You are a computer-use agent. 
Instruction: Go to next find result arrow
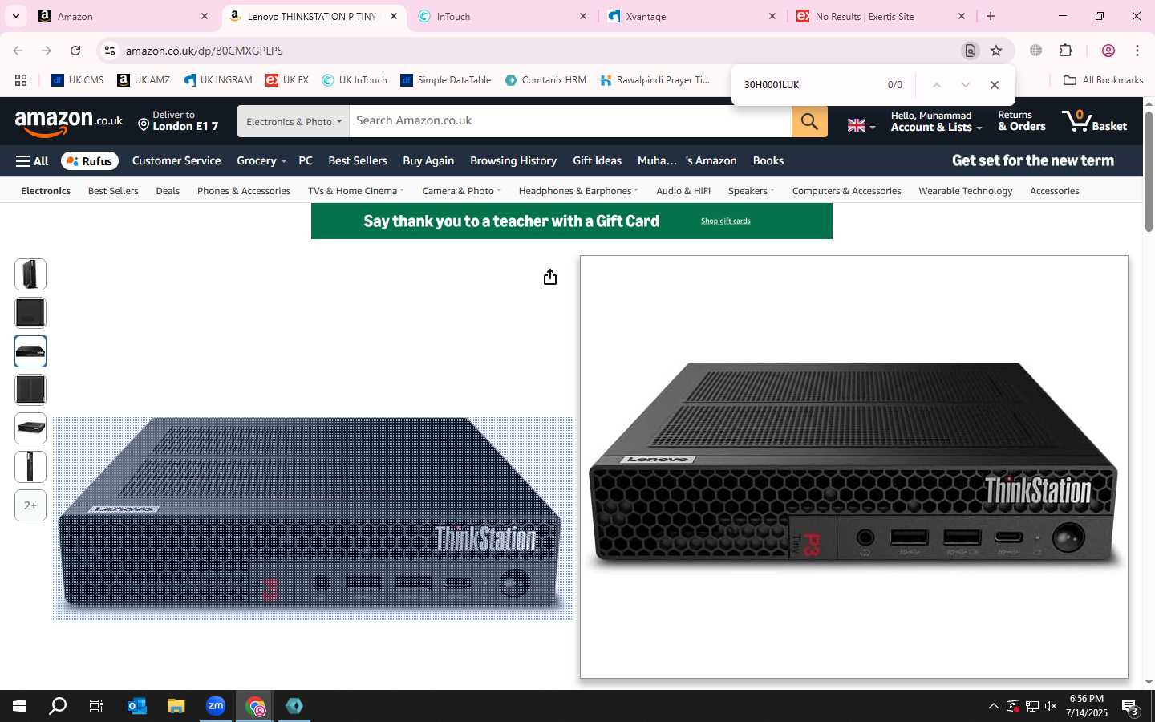pos(966,85)
